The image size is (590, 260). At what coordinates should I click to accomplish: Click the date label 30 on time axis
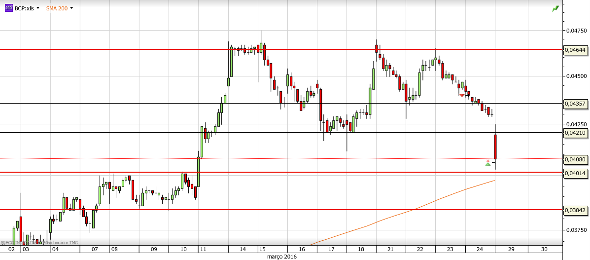pos(544,249)
